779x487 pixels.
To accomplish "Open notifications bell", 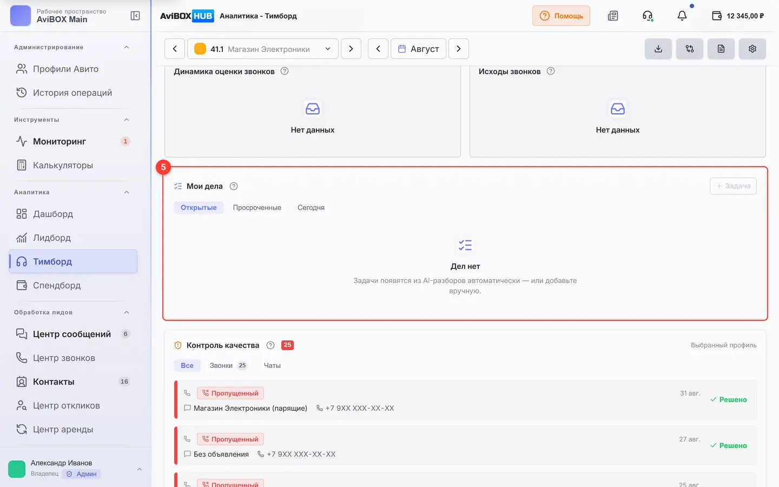I will click(682, 16).
